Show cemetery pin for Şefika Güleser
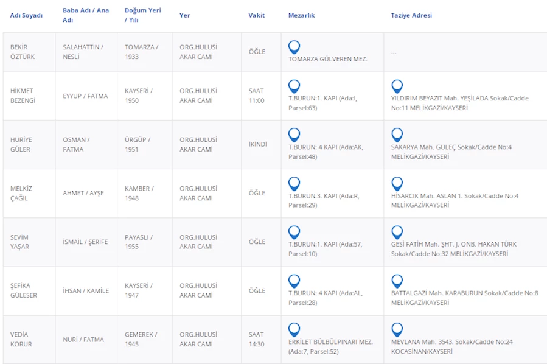The height and width of the screenshot is (364, 547). [294, 281]
